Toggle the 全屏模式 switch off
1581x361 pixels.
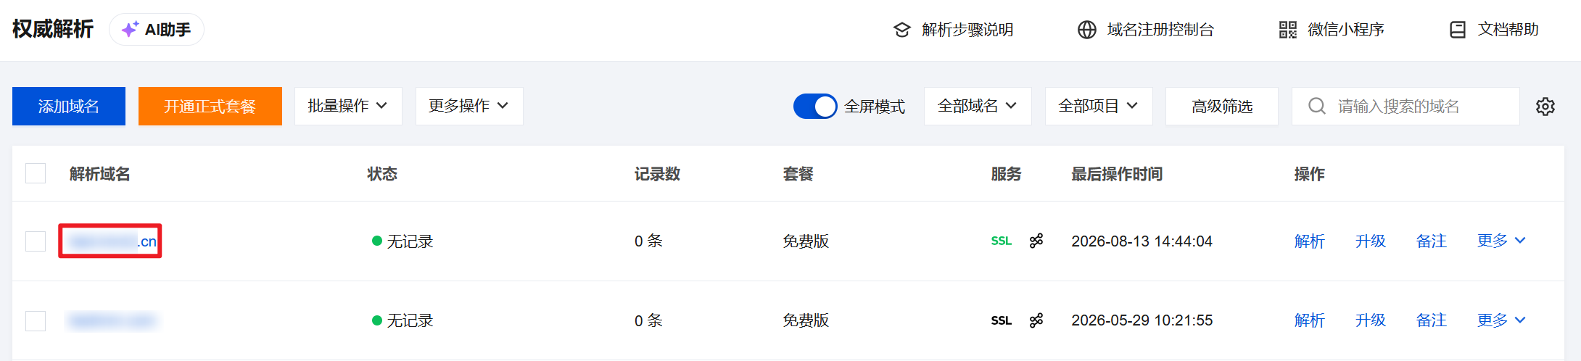[815, 107]
